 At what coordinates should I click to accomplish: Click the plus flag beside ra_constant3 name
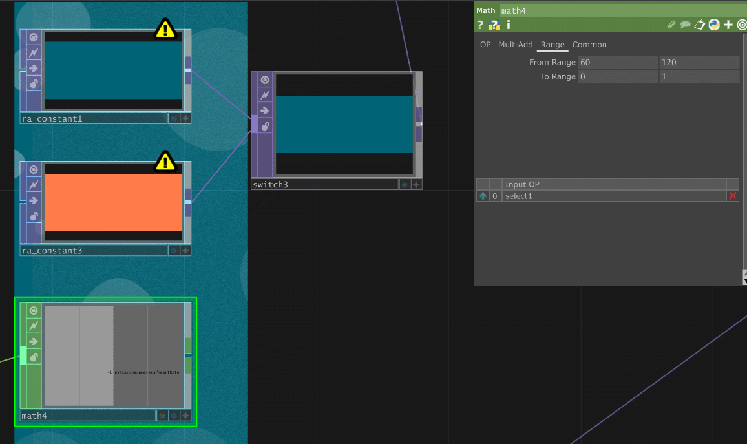185,250
